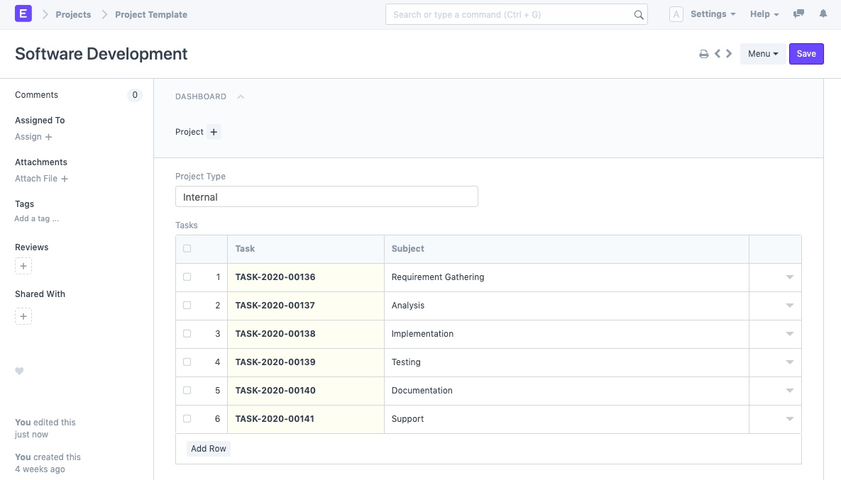841x480 pixels.
Task: Click the next document chevron icon
Action: coord(729,53)
